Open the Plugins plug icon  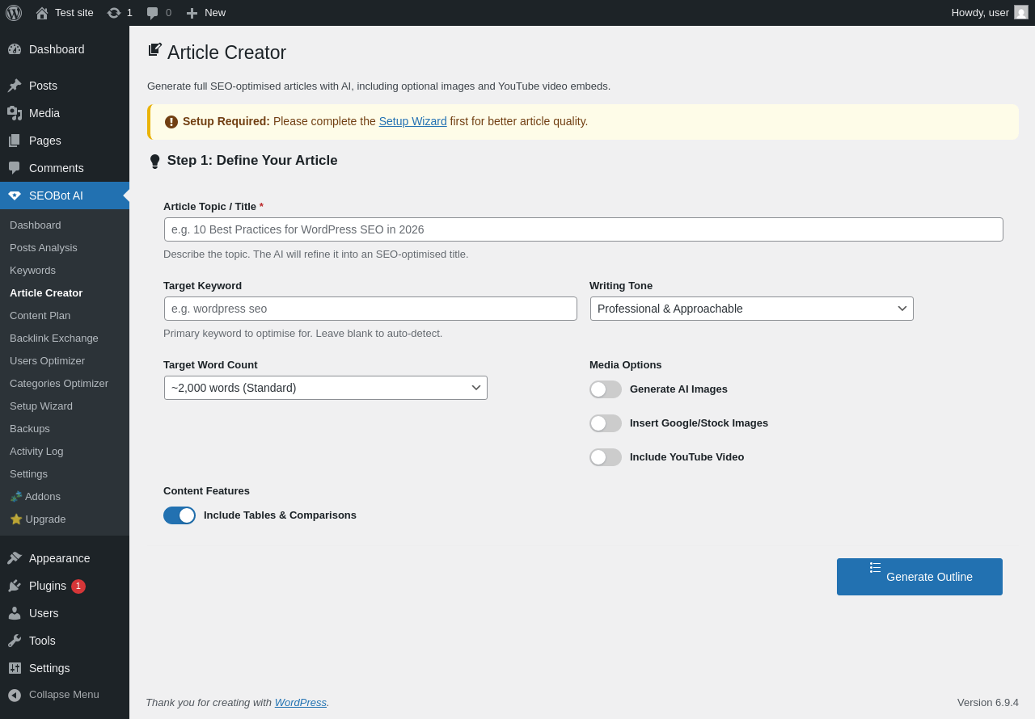tap(15, 586)
